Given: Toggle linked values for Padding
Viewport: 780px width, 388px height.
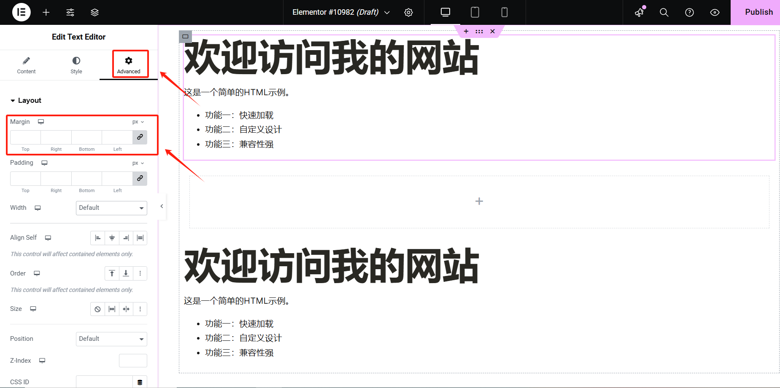Looking at the screenshot, I should pyautogui.click(x=140, y=179).
